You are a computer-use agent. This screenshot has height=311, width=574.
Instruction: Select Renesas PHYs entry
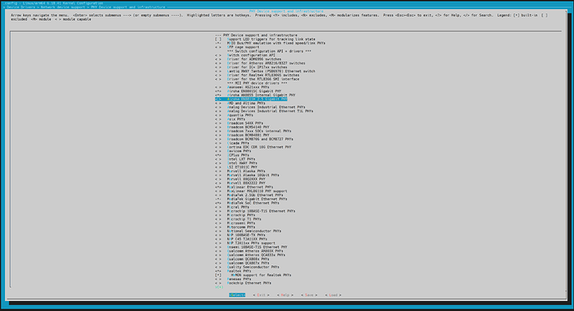(233, 279)
